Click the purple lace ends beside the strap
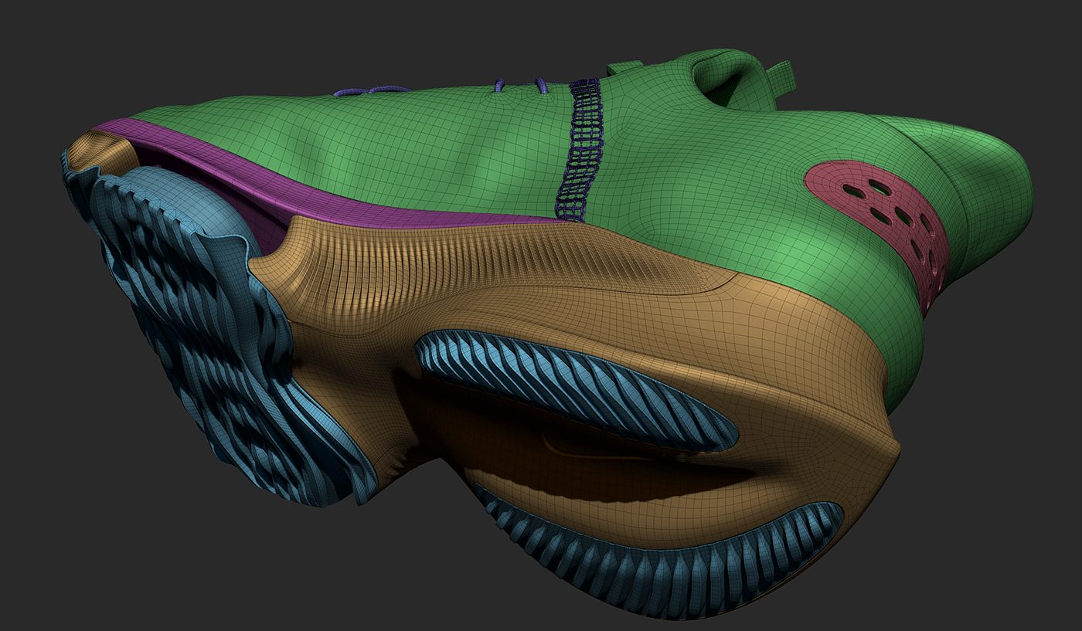The image size is (1082, 631). (541, 83)
